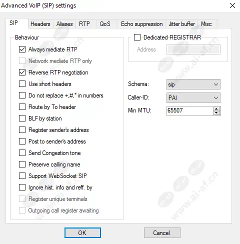Disable Reverse RTP negotiation
The image size is (240, 244).
tap(22, 72)
